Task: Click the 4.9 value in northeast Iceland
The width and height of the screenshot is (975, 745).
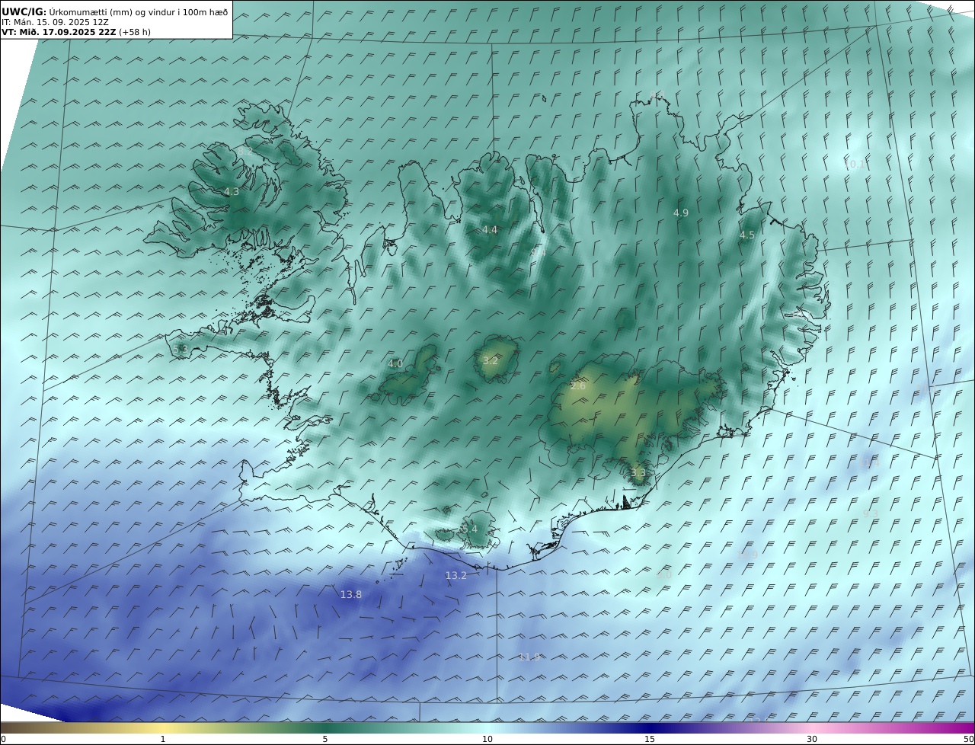Action: point(681,213)
